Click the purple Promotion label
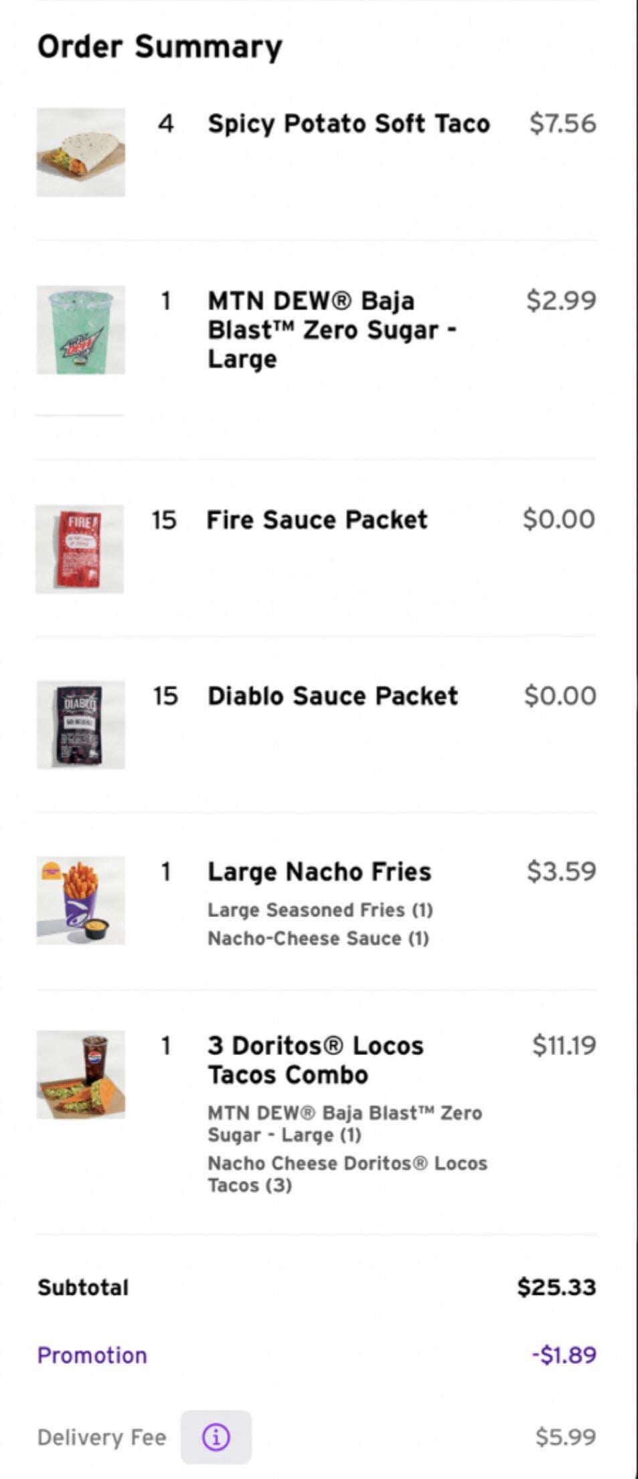The height and width of the screenshot is (1479, 638). (92, 1355)
